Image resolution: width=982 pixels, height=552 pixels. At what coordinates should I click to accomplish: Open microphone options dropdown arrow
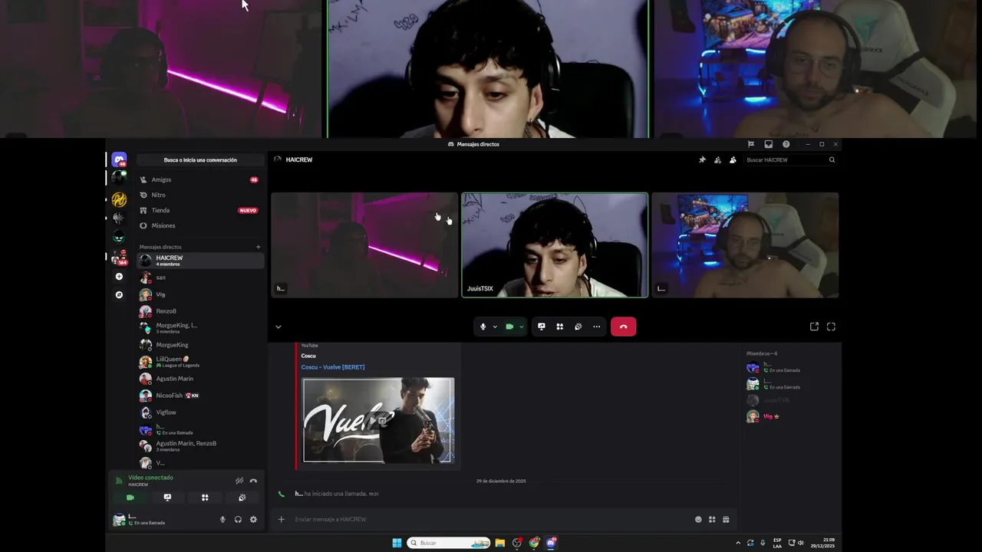click(495, 327)
